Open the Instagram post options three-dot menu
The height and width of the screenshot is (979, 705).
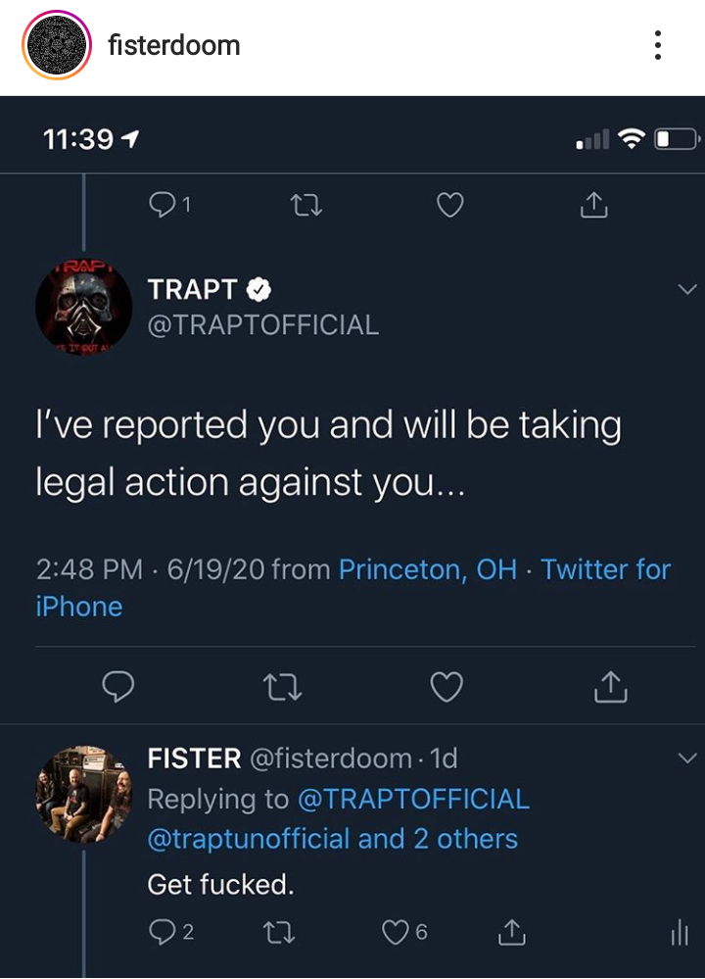657,45
